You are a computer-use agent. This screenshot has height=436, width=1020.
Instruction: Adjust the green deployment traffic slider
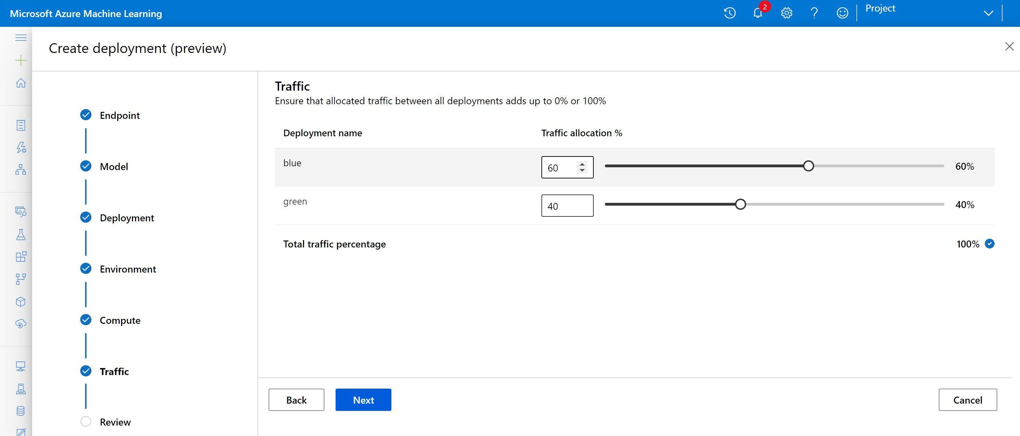[x=741, y=204]
